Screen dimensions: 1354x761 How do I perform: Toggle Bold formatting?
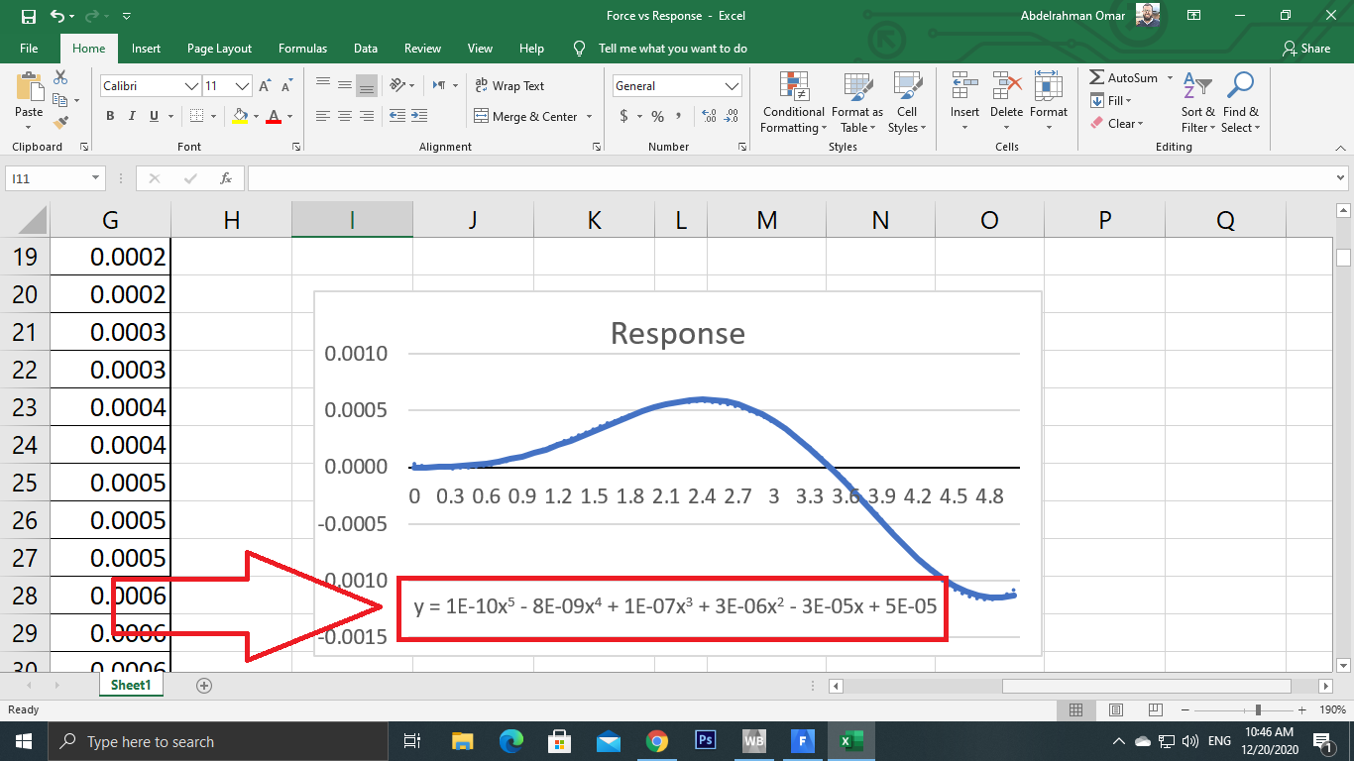tap(110, 117)
